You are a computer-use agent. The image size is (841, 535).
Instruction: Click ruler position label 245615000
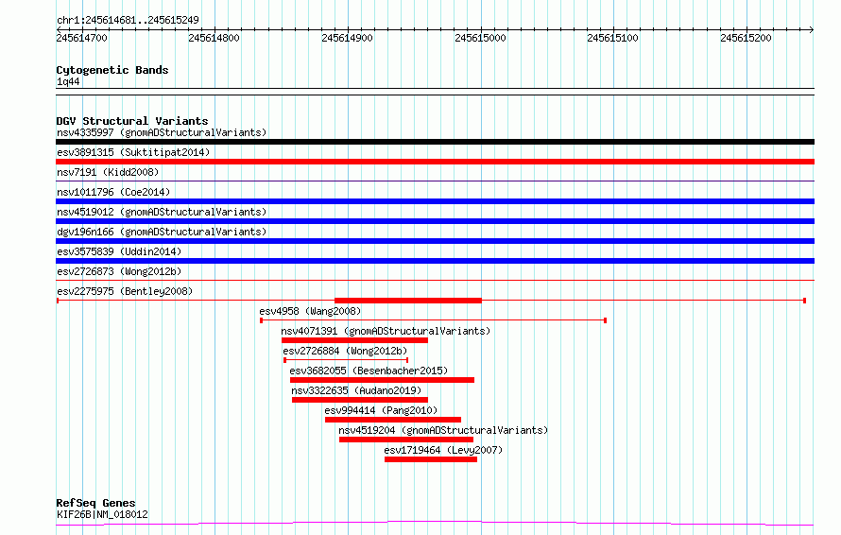point(480,38)
